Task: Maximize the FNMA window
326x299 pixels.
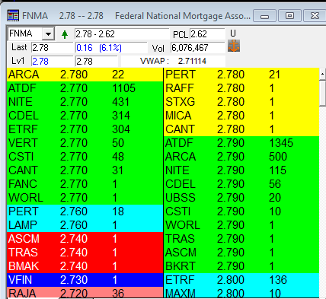Action: [x=289, y=16]
